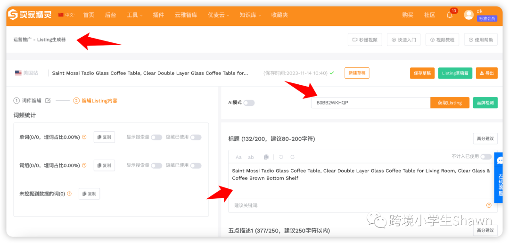509x243 pixels.
Task: Click the 获取Listing button
Action: tap(450, 103)
